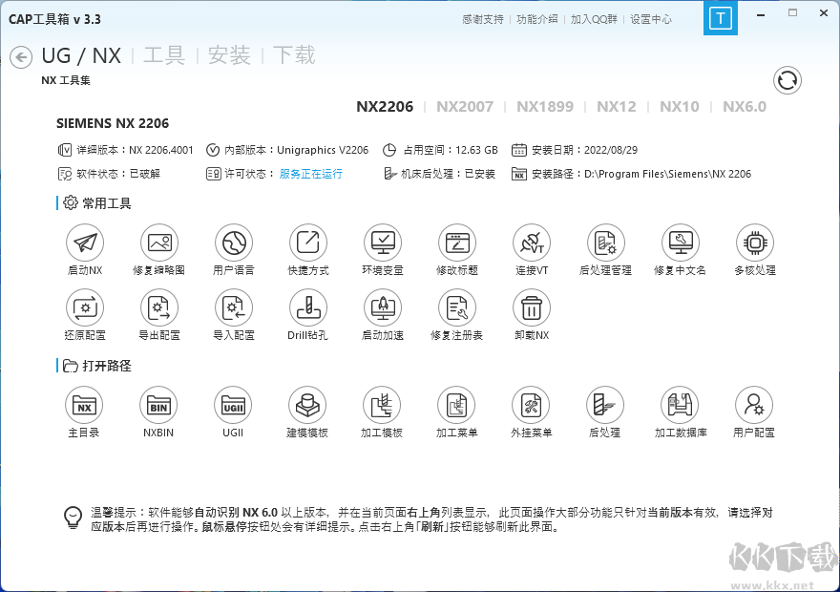This screenshot has height=592, width=840.
Task: Click the 软件状态 已破解 text
Action: click(118, 174)
